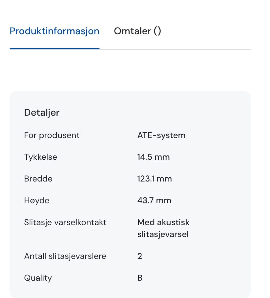The width and height of the screenshot is (270, 298).
Task: Click the Bredde label
Action: [x=38, y=179]
